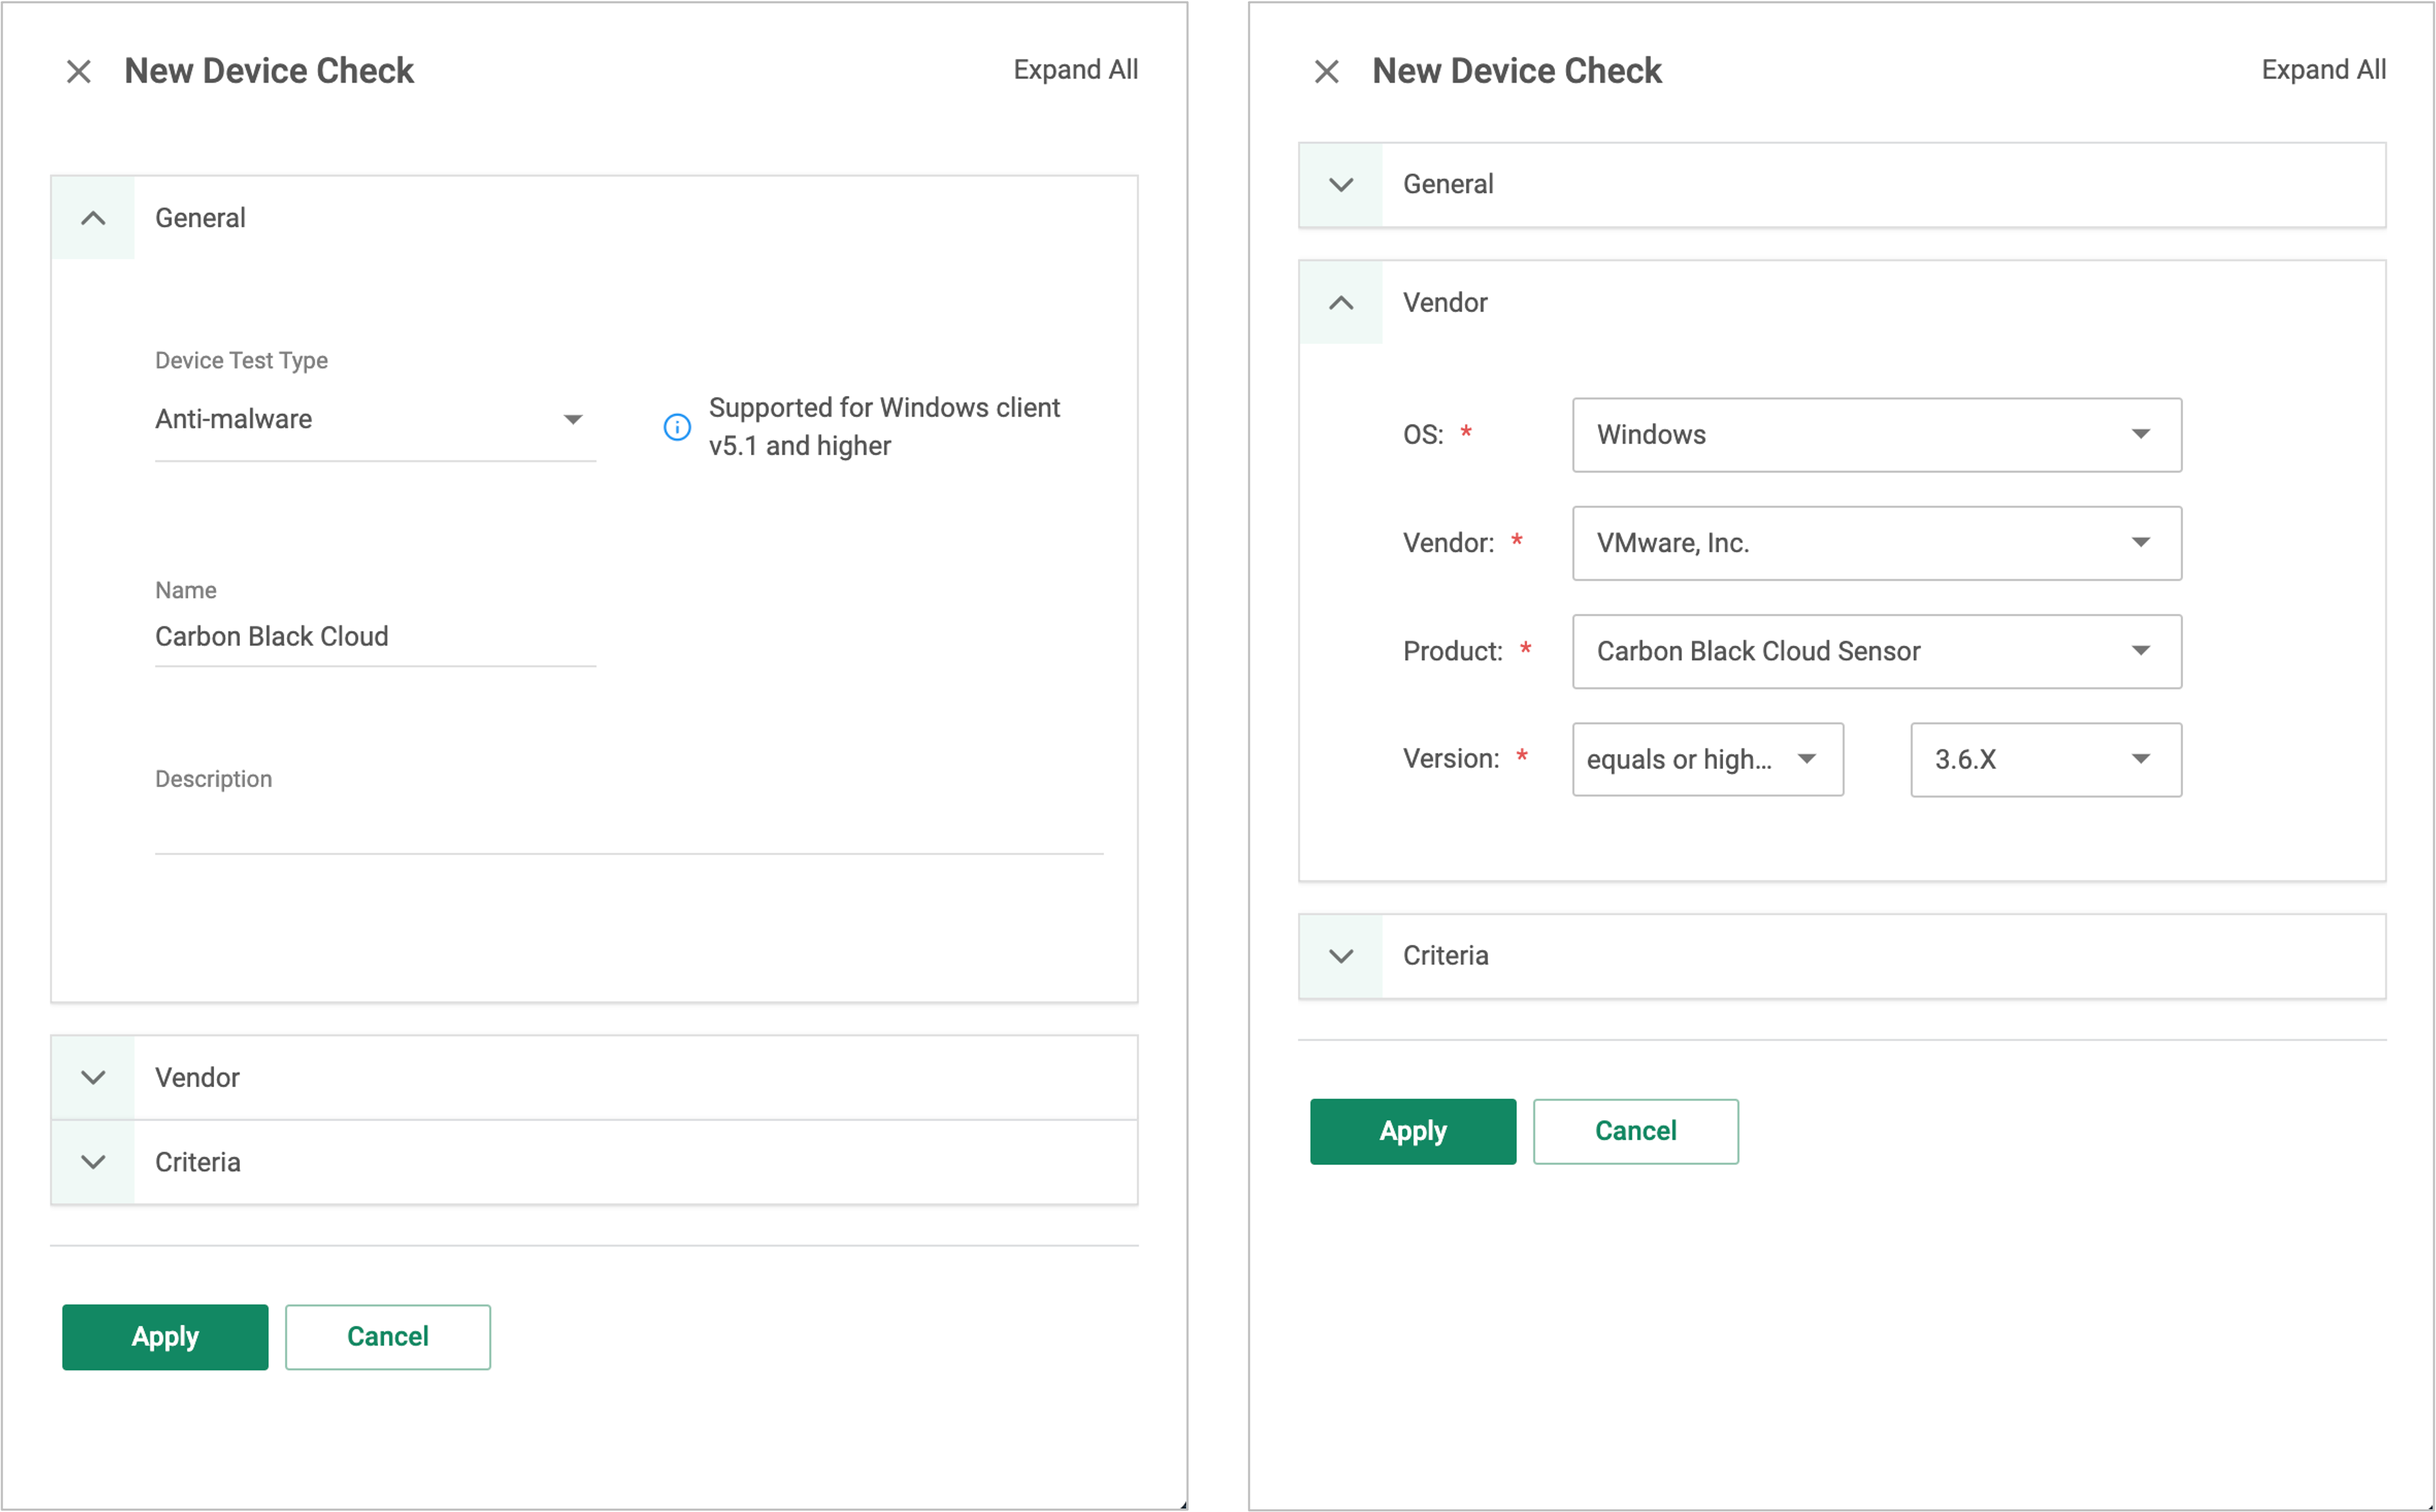Image resolution: width=2436 pixels, height=1512 pixels.
Task: Click the 'Device Test Type' label
Action: tap(241, 360)
